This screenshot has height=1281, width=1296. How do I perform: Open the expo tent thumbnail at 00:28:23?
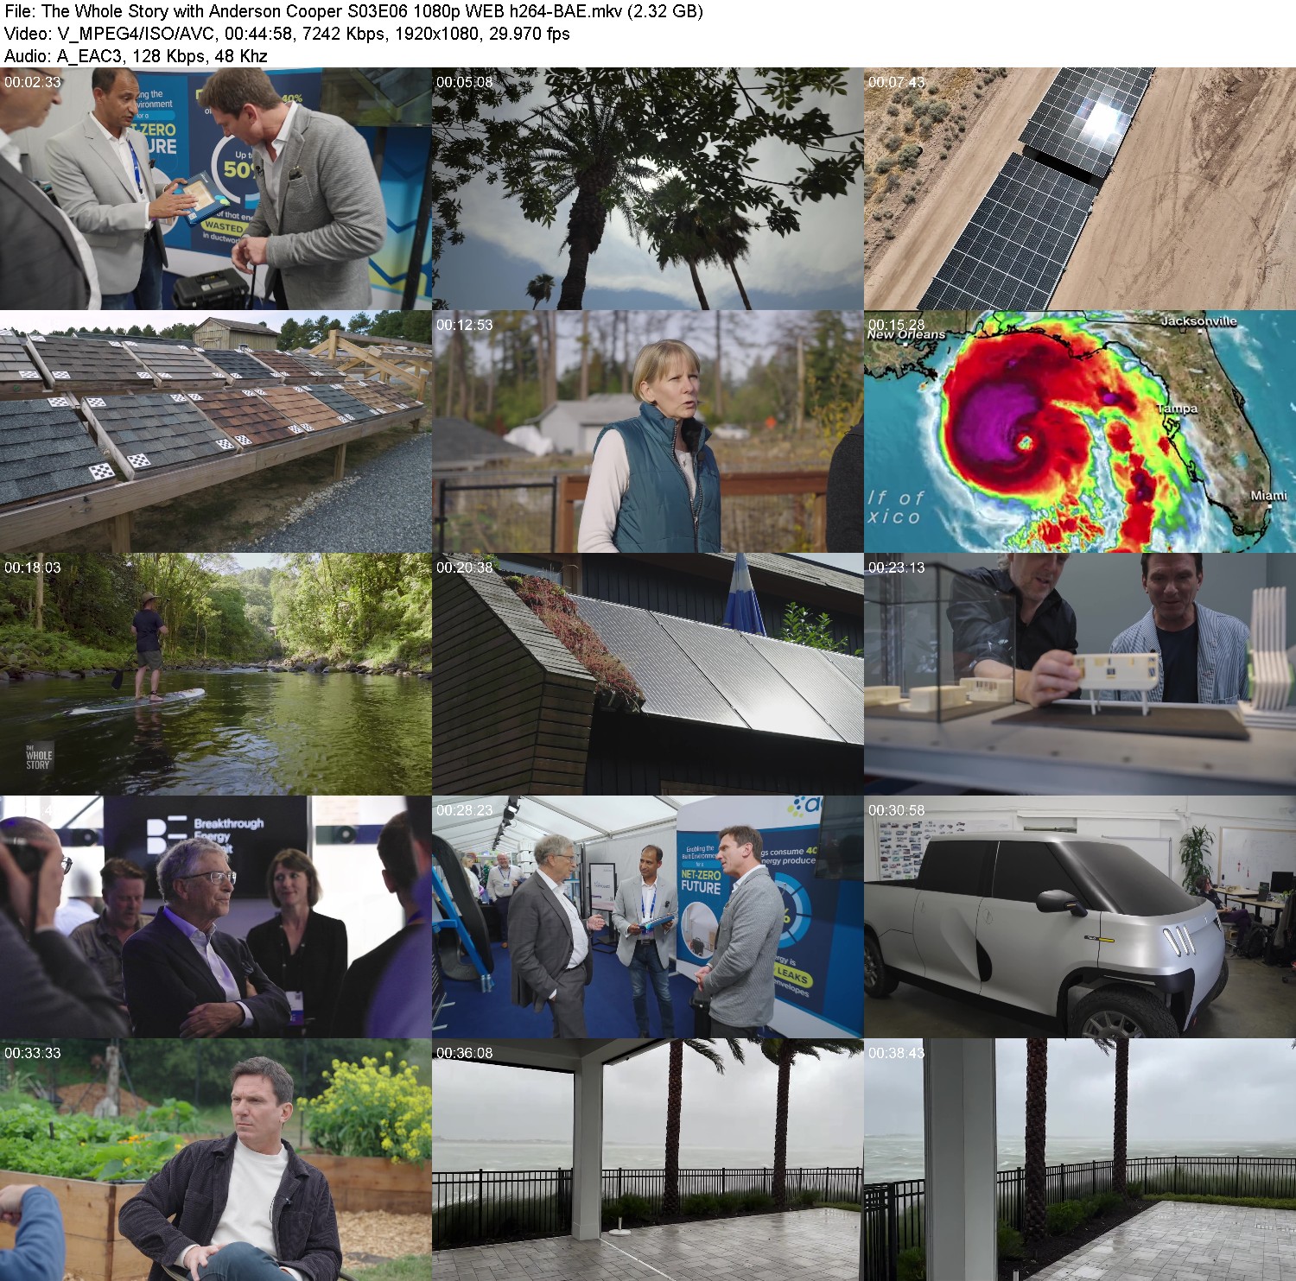(648, 916)
